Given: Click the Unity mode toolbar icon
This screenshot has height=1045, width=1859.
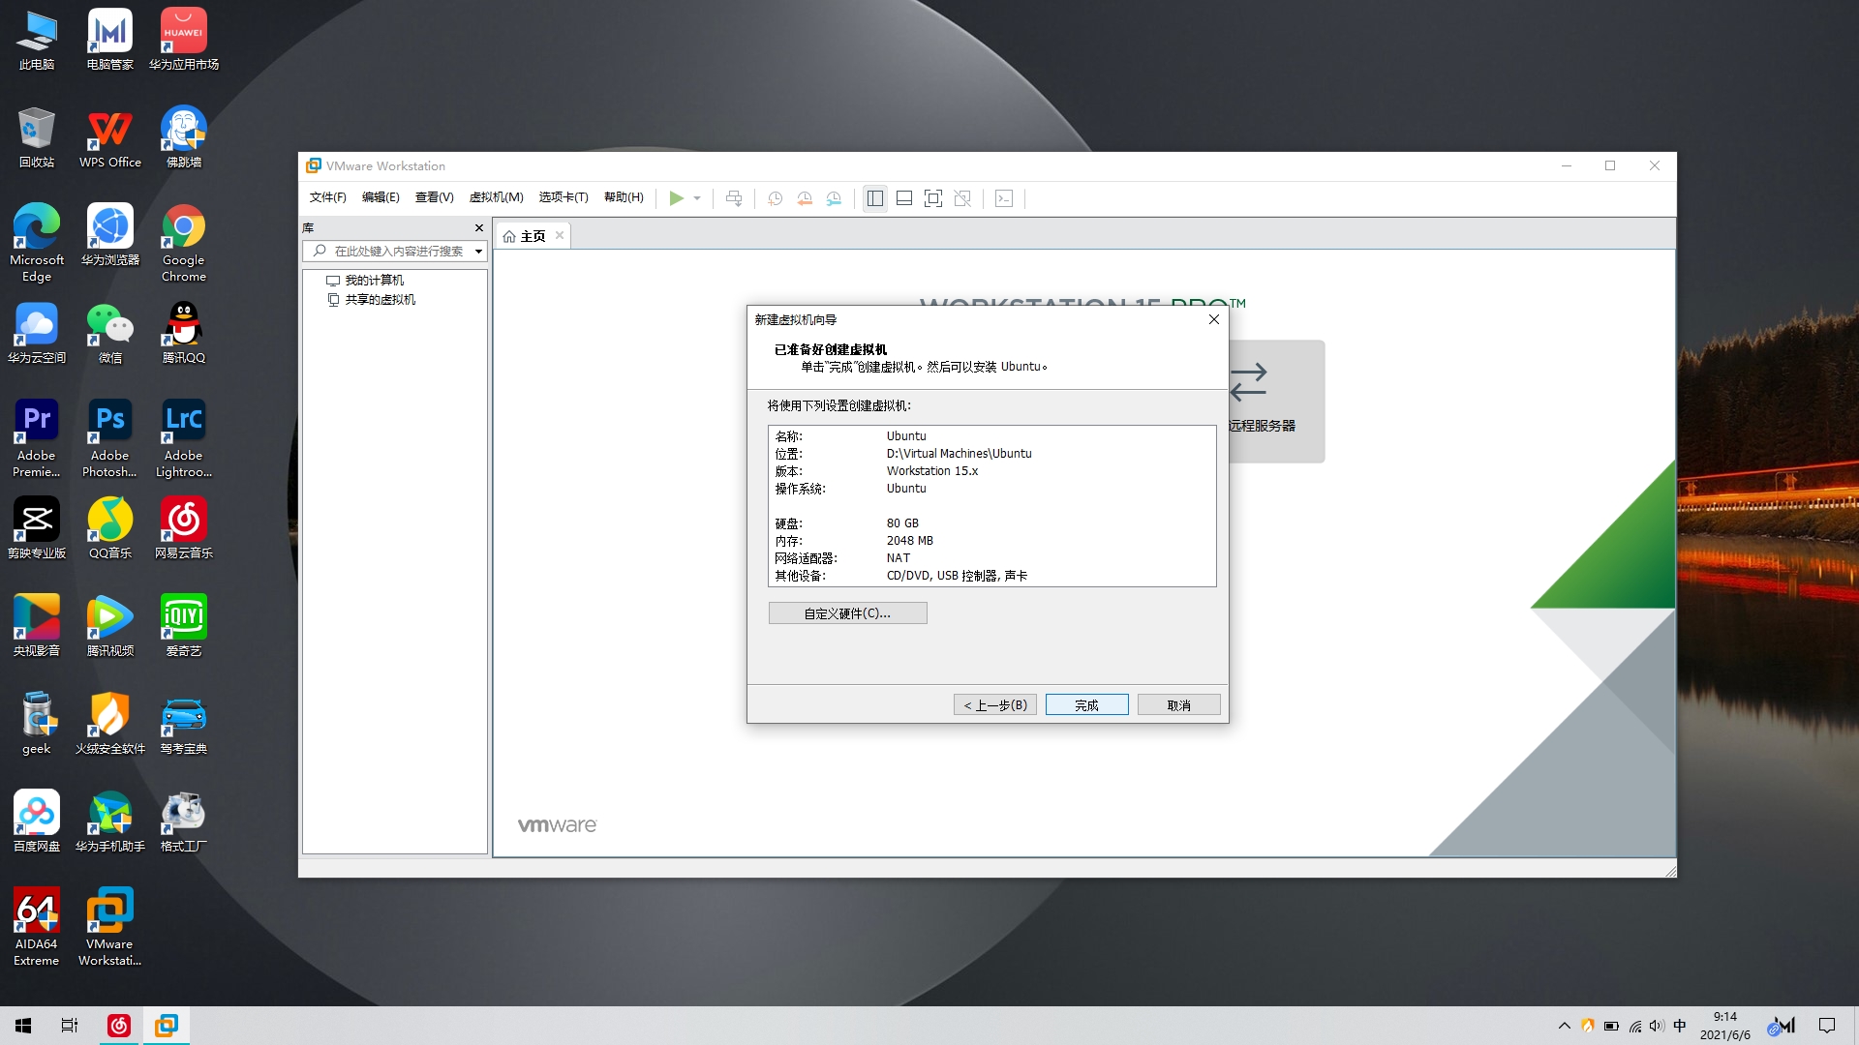Looking at the screenshot, I should point(962,198).
